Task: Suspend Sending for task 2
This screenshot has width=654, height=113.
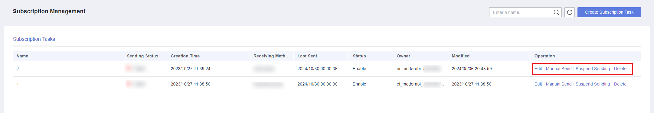Action: 593,69
